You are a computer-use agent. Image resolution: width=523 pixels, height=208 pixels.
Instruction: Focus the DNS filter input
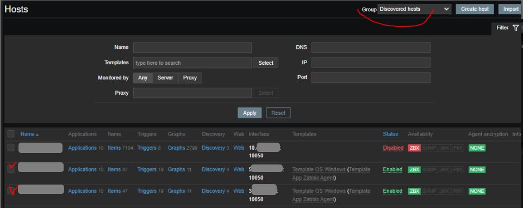point(371,47)
